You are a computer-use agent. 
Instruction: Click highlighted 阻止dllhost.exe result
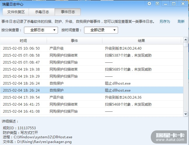click(x=118, y=90)
